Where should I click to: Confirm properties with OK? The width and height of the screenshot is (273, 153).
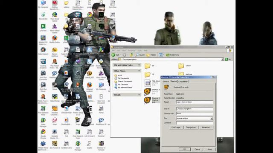click(x=184, y=149)
